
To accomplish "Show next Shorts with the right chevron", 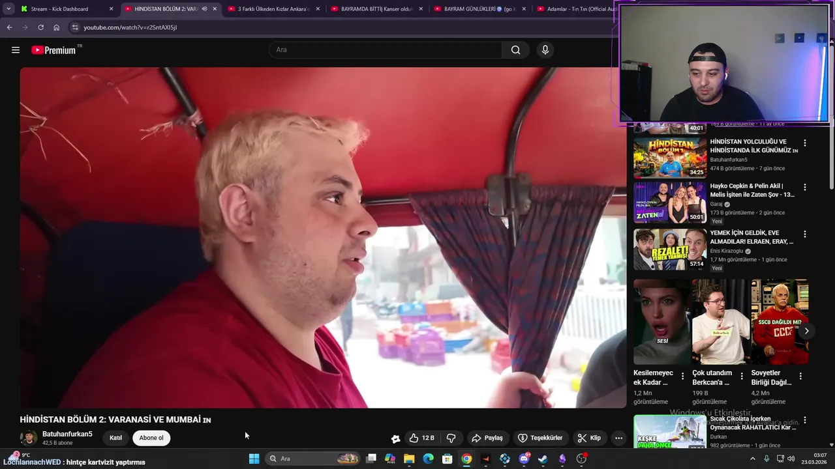I will click(x=806, y=331).
